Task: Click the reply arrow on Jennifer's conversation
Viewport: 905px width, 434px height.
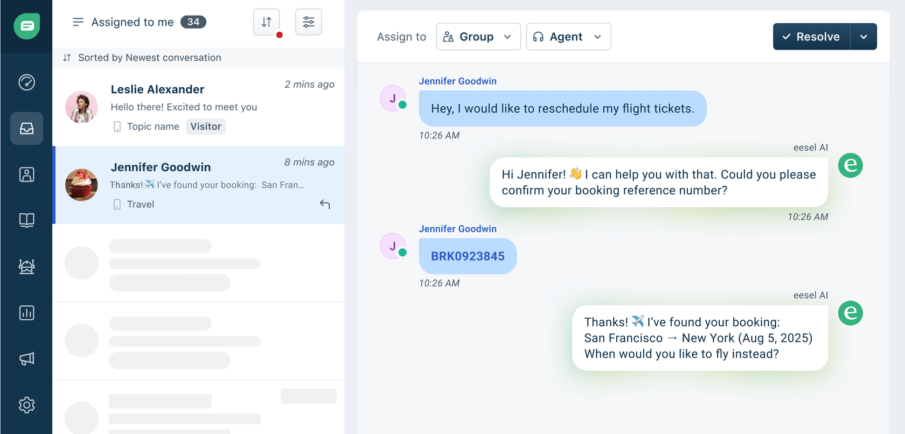Action: [325, 204]
